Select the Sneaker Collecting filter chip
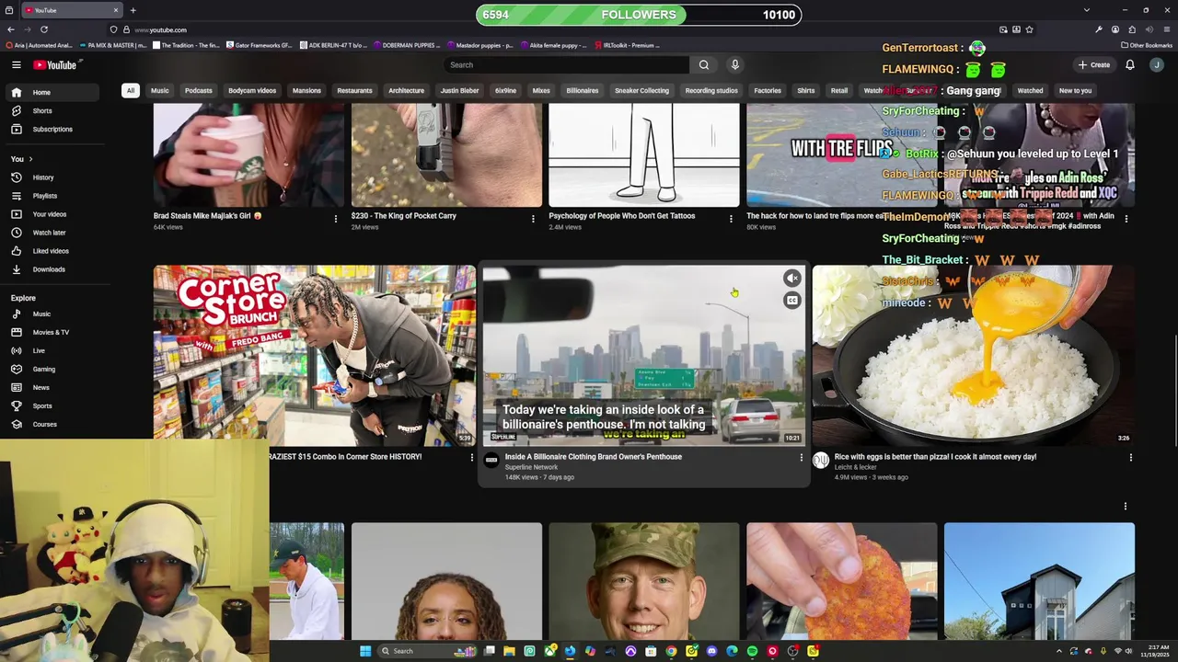 click(641, 91)
